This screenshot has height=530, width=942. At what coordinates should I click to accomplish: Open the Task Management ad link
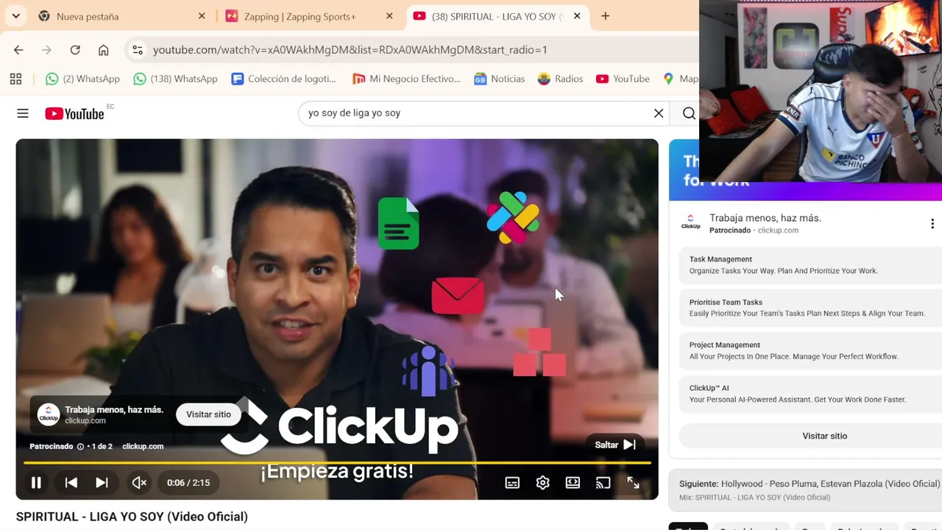(x=810, y=265)
